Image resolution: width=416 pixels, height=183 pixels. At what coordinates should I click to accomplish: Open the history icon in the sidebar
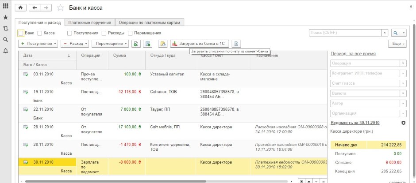click(x=5, y=28)
